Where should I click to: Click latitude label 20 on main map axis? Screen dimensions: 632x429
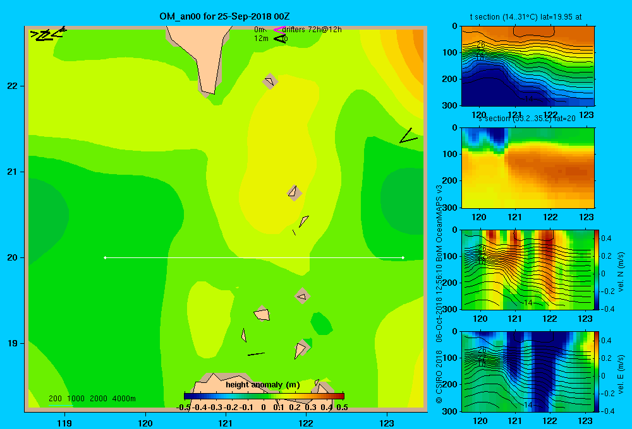click(12, 257)
